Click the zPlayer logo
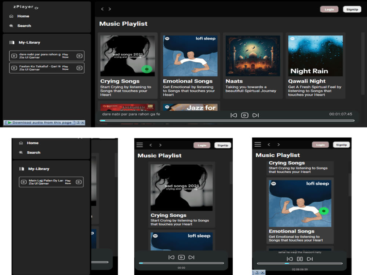Viewport: 367px width, 275px height. click(26, 7)
